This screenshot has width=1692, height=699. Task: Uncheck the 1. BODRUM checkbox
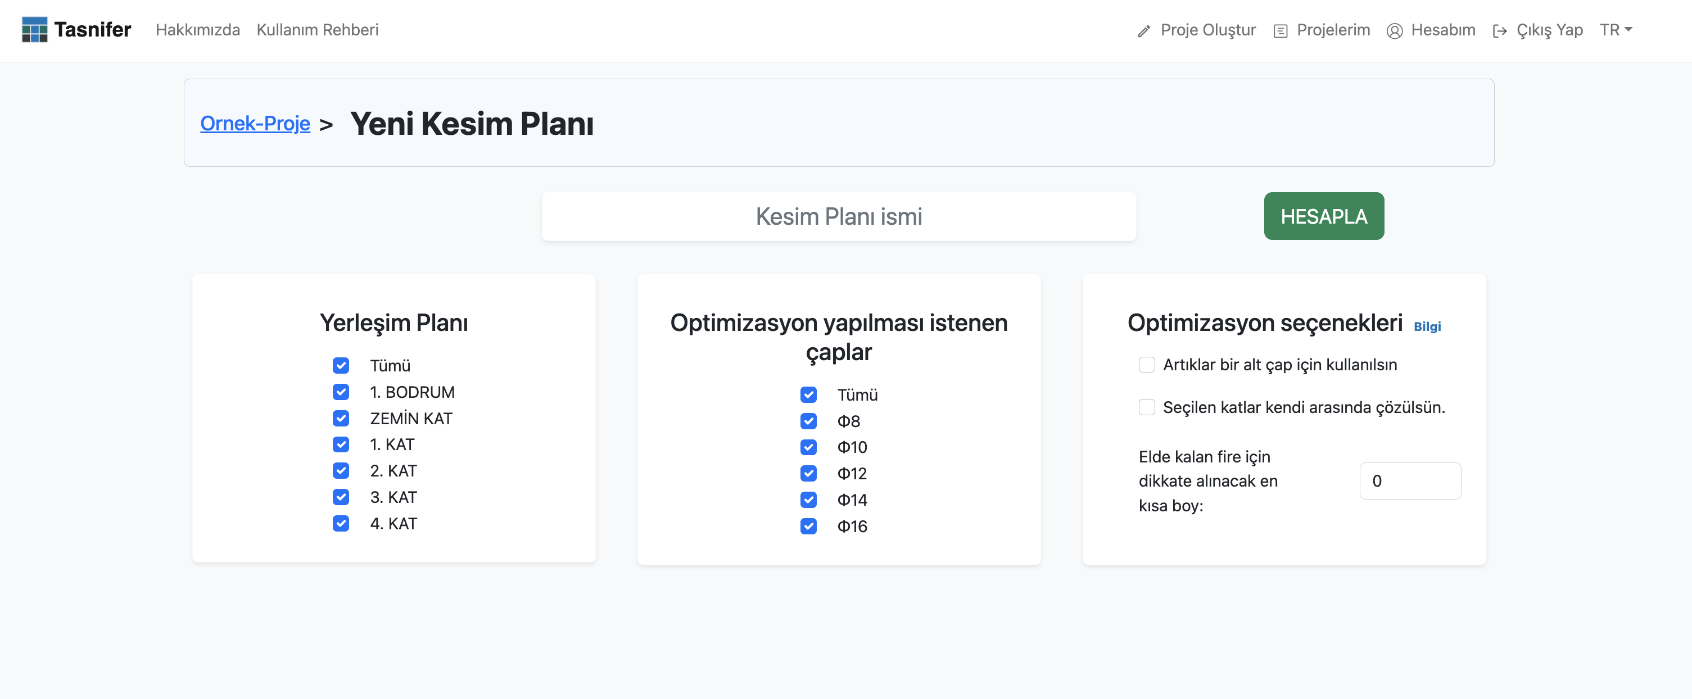(341, 392)
